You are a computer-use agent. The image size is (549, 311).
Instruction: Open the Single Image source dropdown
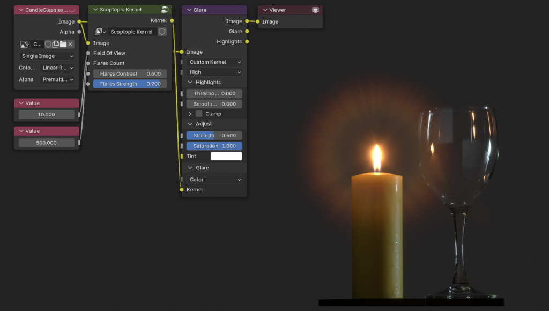pyautogui.click(x=47, y=56)
